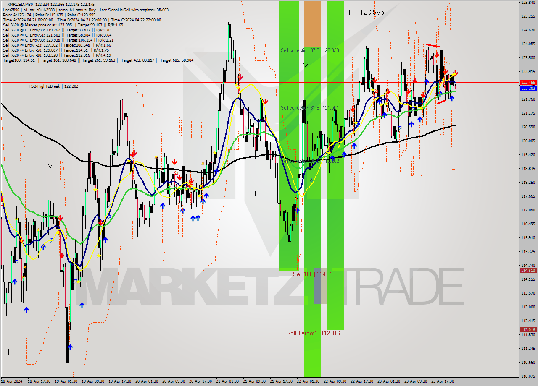538x386 pixels.
Task: Click the 124.085 price axis value
Action: click(528, 44)
